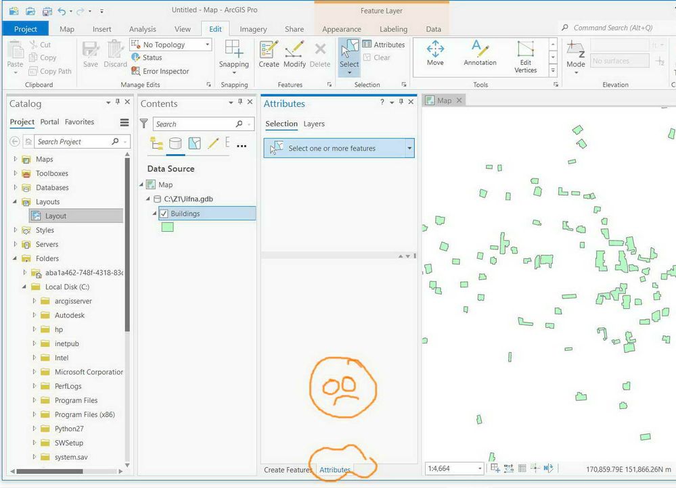Switch to Layers tab in Attributes pane
The image size is (676, 488).
[x=314, y=124]
